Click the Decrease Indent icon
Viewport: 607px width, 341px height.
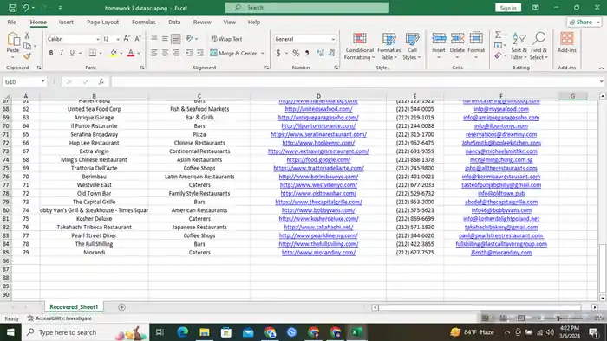coord(189,53)
